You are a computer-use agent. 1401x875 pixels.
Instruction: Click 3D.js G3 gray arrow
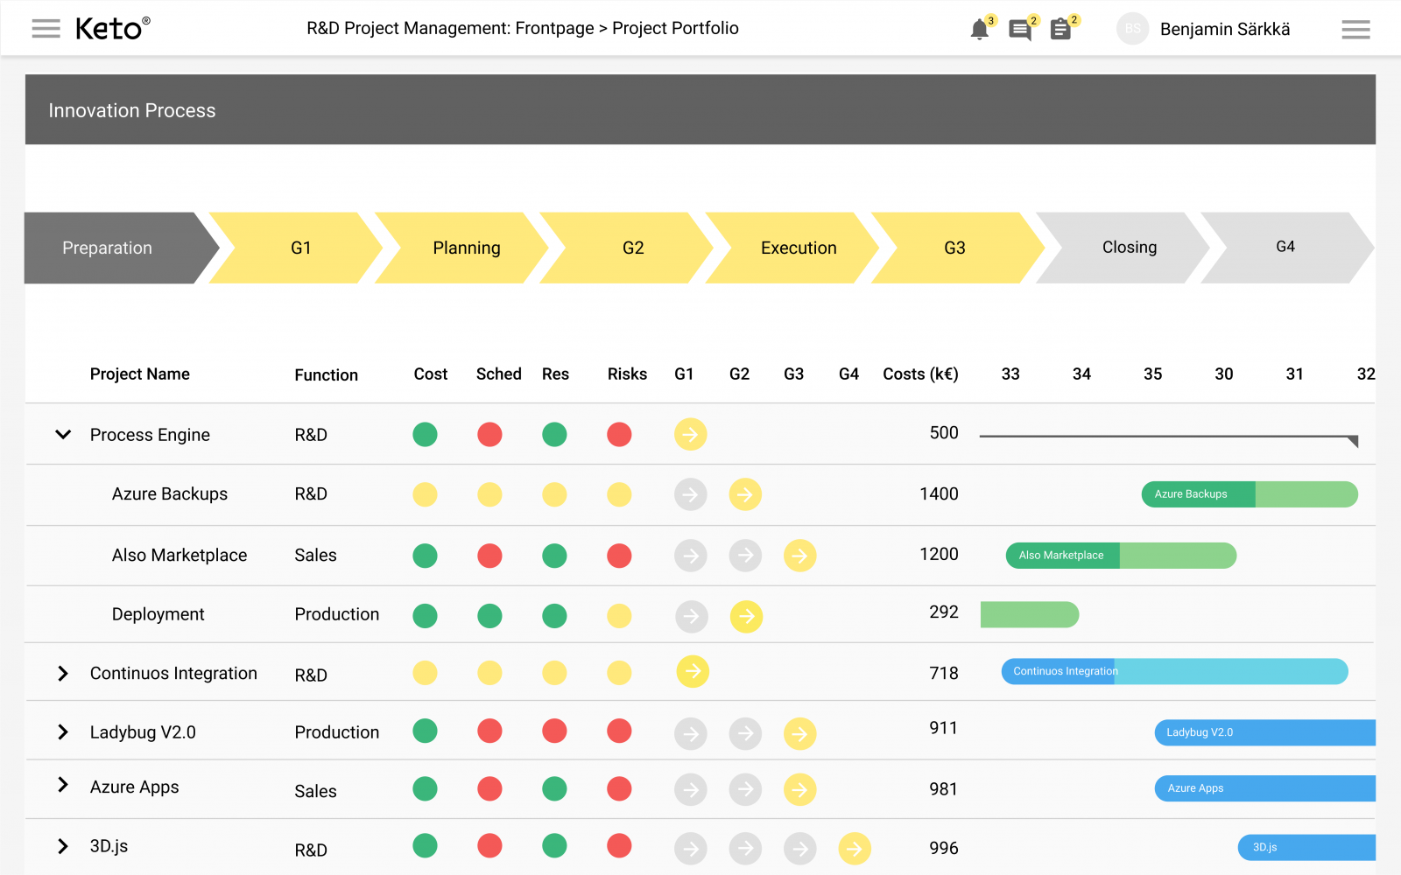[799, 848]
